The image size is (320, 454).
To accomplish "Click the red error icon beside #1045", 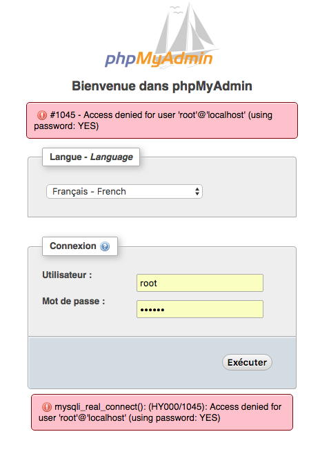I will click(x=42, y=115).
